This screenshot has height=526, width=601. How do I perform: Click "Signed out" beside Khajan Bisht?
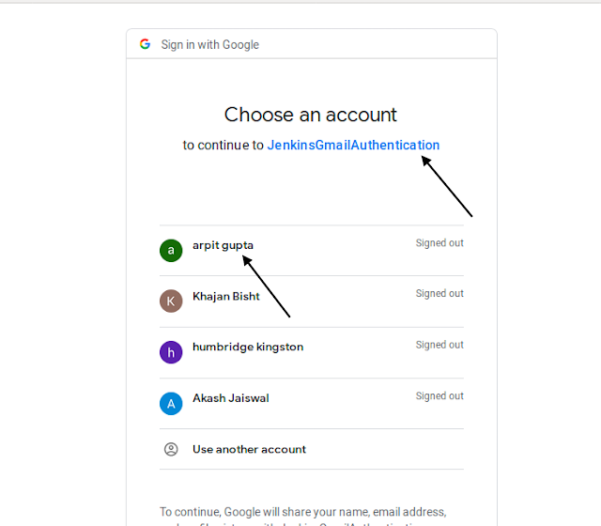tap(439, 294)
